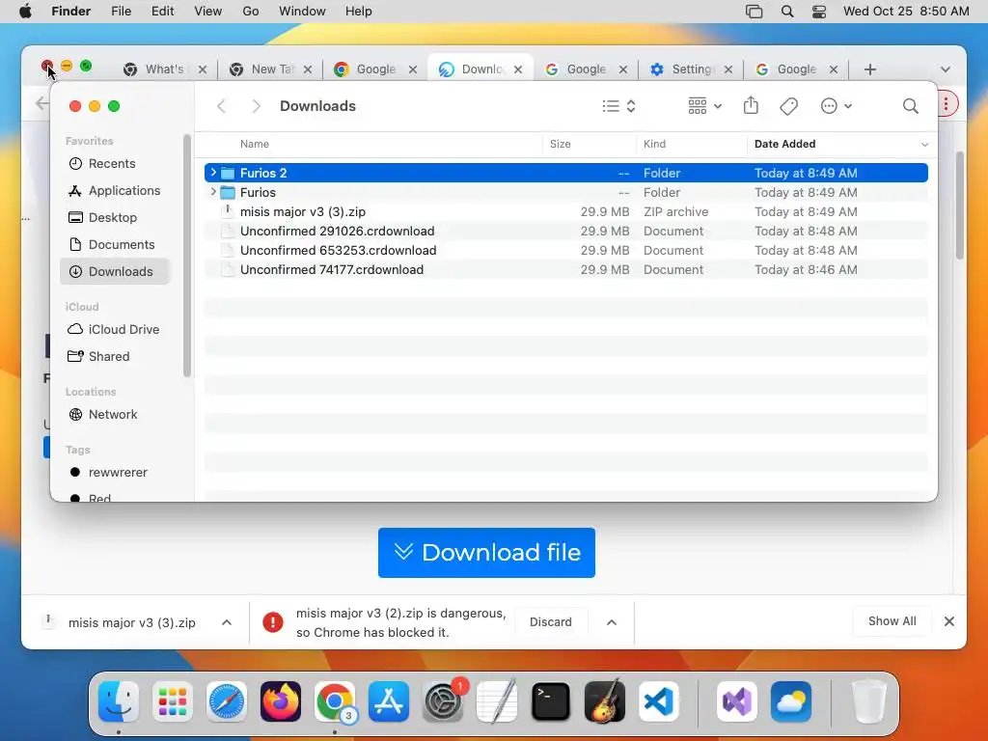Open the Weather app in Dock

[791, 701]
